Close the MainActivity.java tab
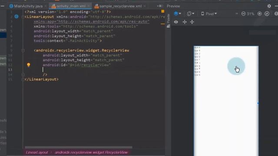The height and width of the screenshot is (156, 278). 46,6
